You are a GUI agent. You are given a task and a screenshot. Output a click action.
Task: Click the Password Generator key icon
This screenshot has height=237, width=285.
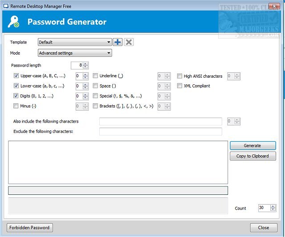coord(13,22)
